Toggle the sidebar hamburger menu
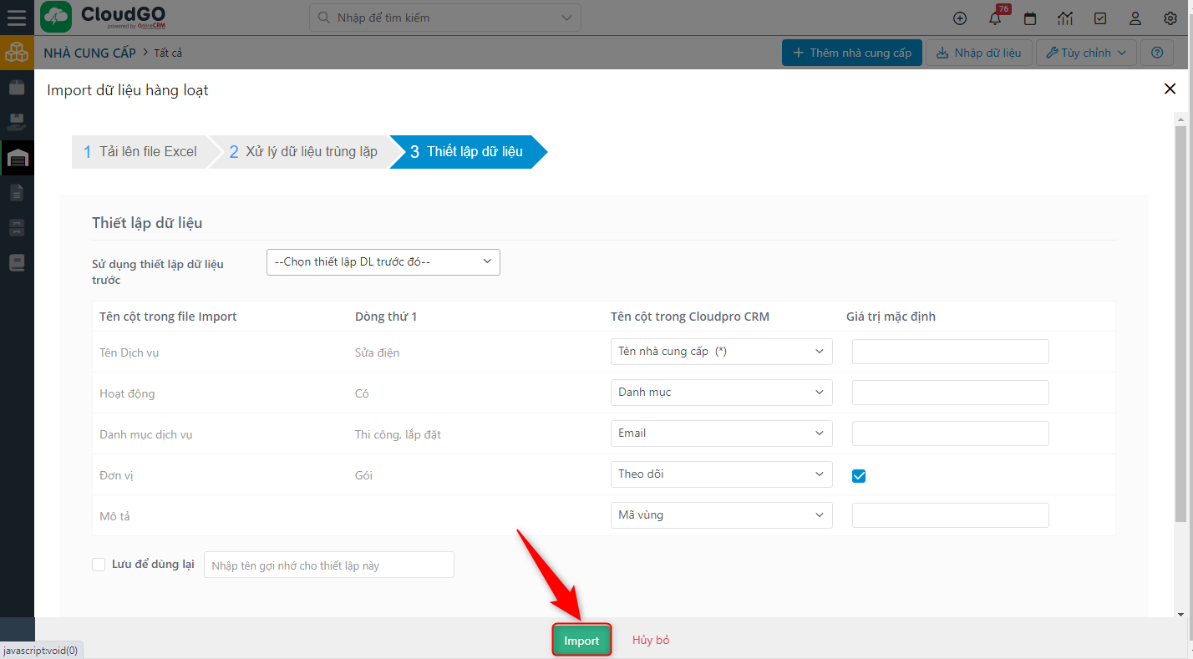Screen dimensions: 1193x659 [x=17, y=18]
